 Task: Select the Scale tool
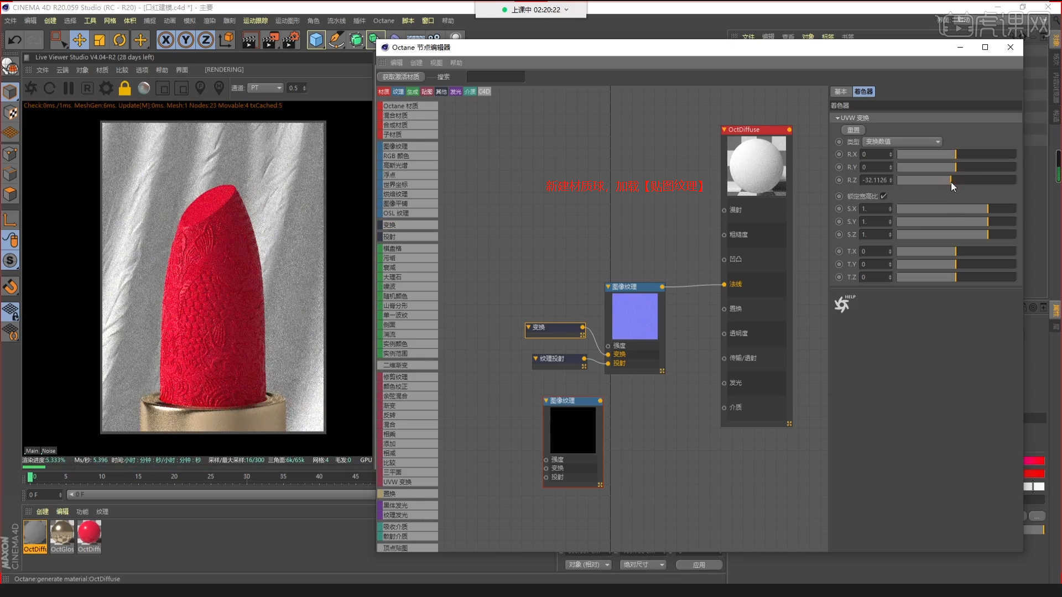[100, 40]
